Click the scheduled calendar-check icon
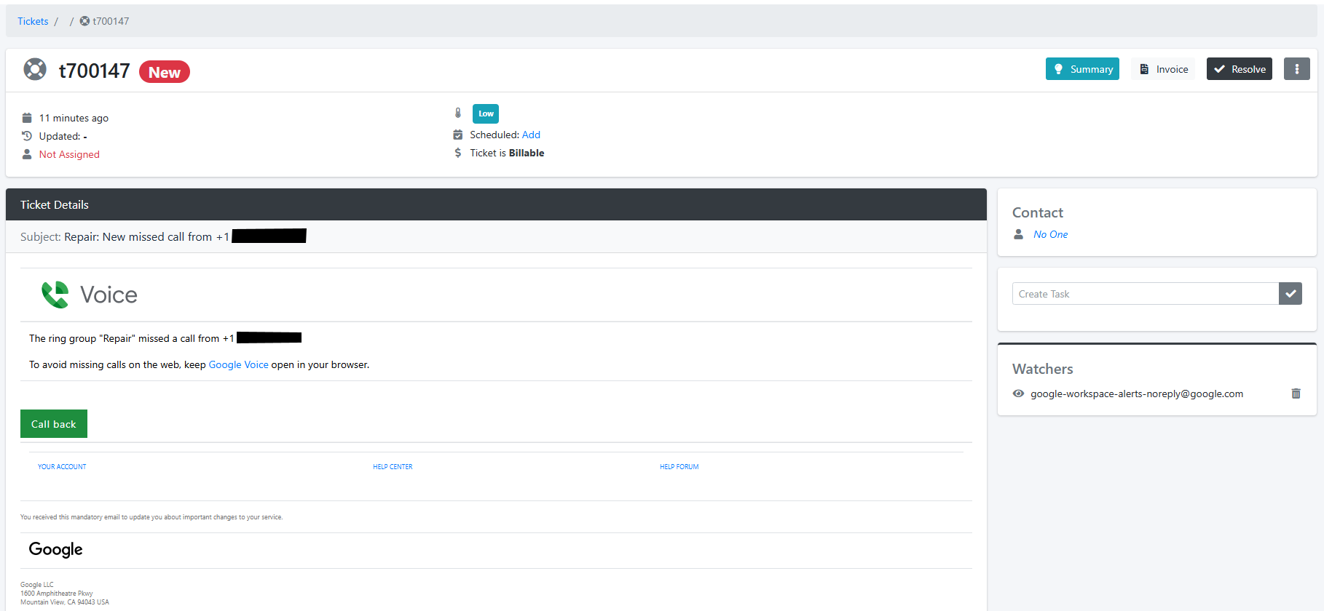The height and width of the screenshot is (611, 1324). coord(458,135)
